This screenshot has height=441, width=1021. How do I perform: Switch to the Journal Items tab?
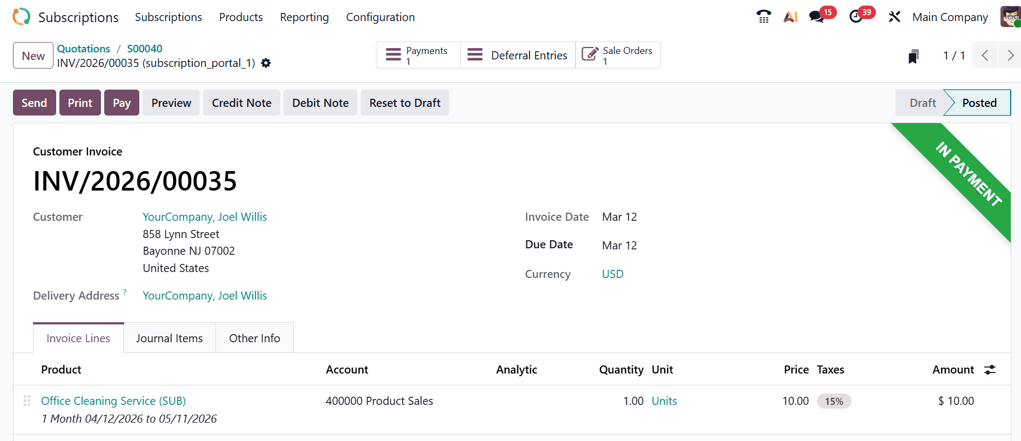(x=170, y=338)
